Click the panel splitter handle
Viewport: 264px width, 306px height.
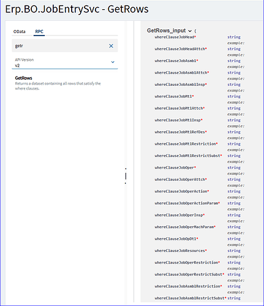tap(126, 176)
